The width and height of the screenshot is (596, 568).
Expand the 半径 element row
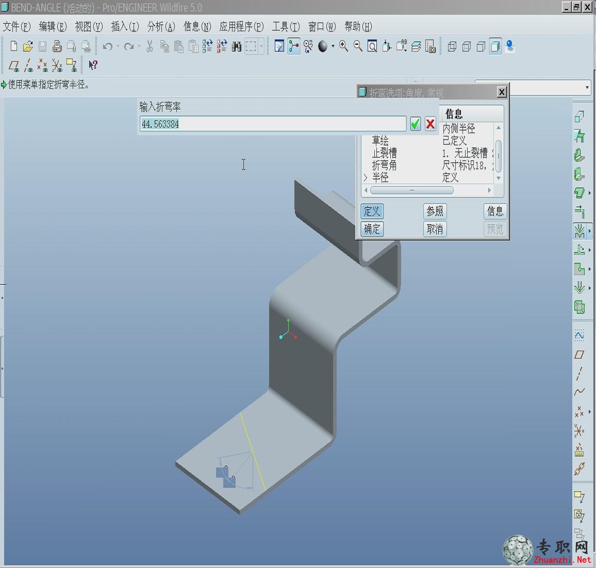tap(365, 177)
